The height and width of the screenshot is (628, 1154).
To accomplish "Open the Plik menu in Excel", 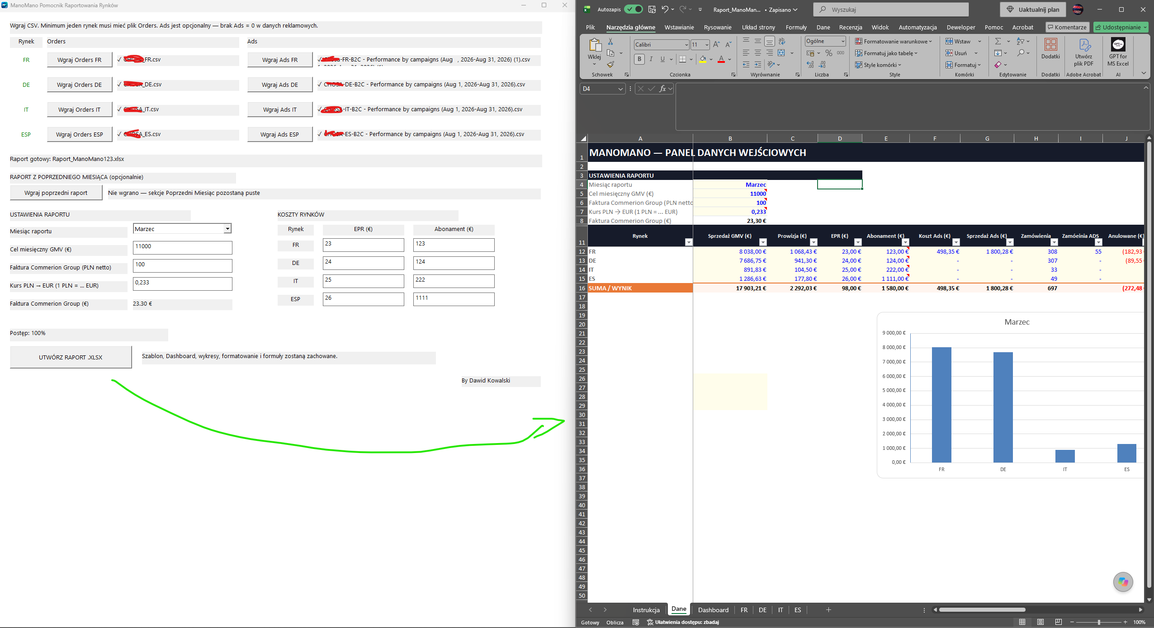I will coord(590,27).
